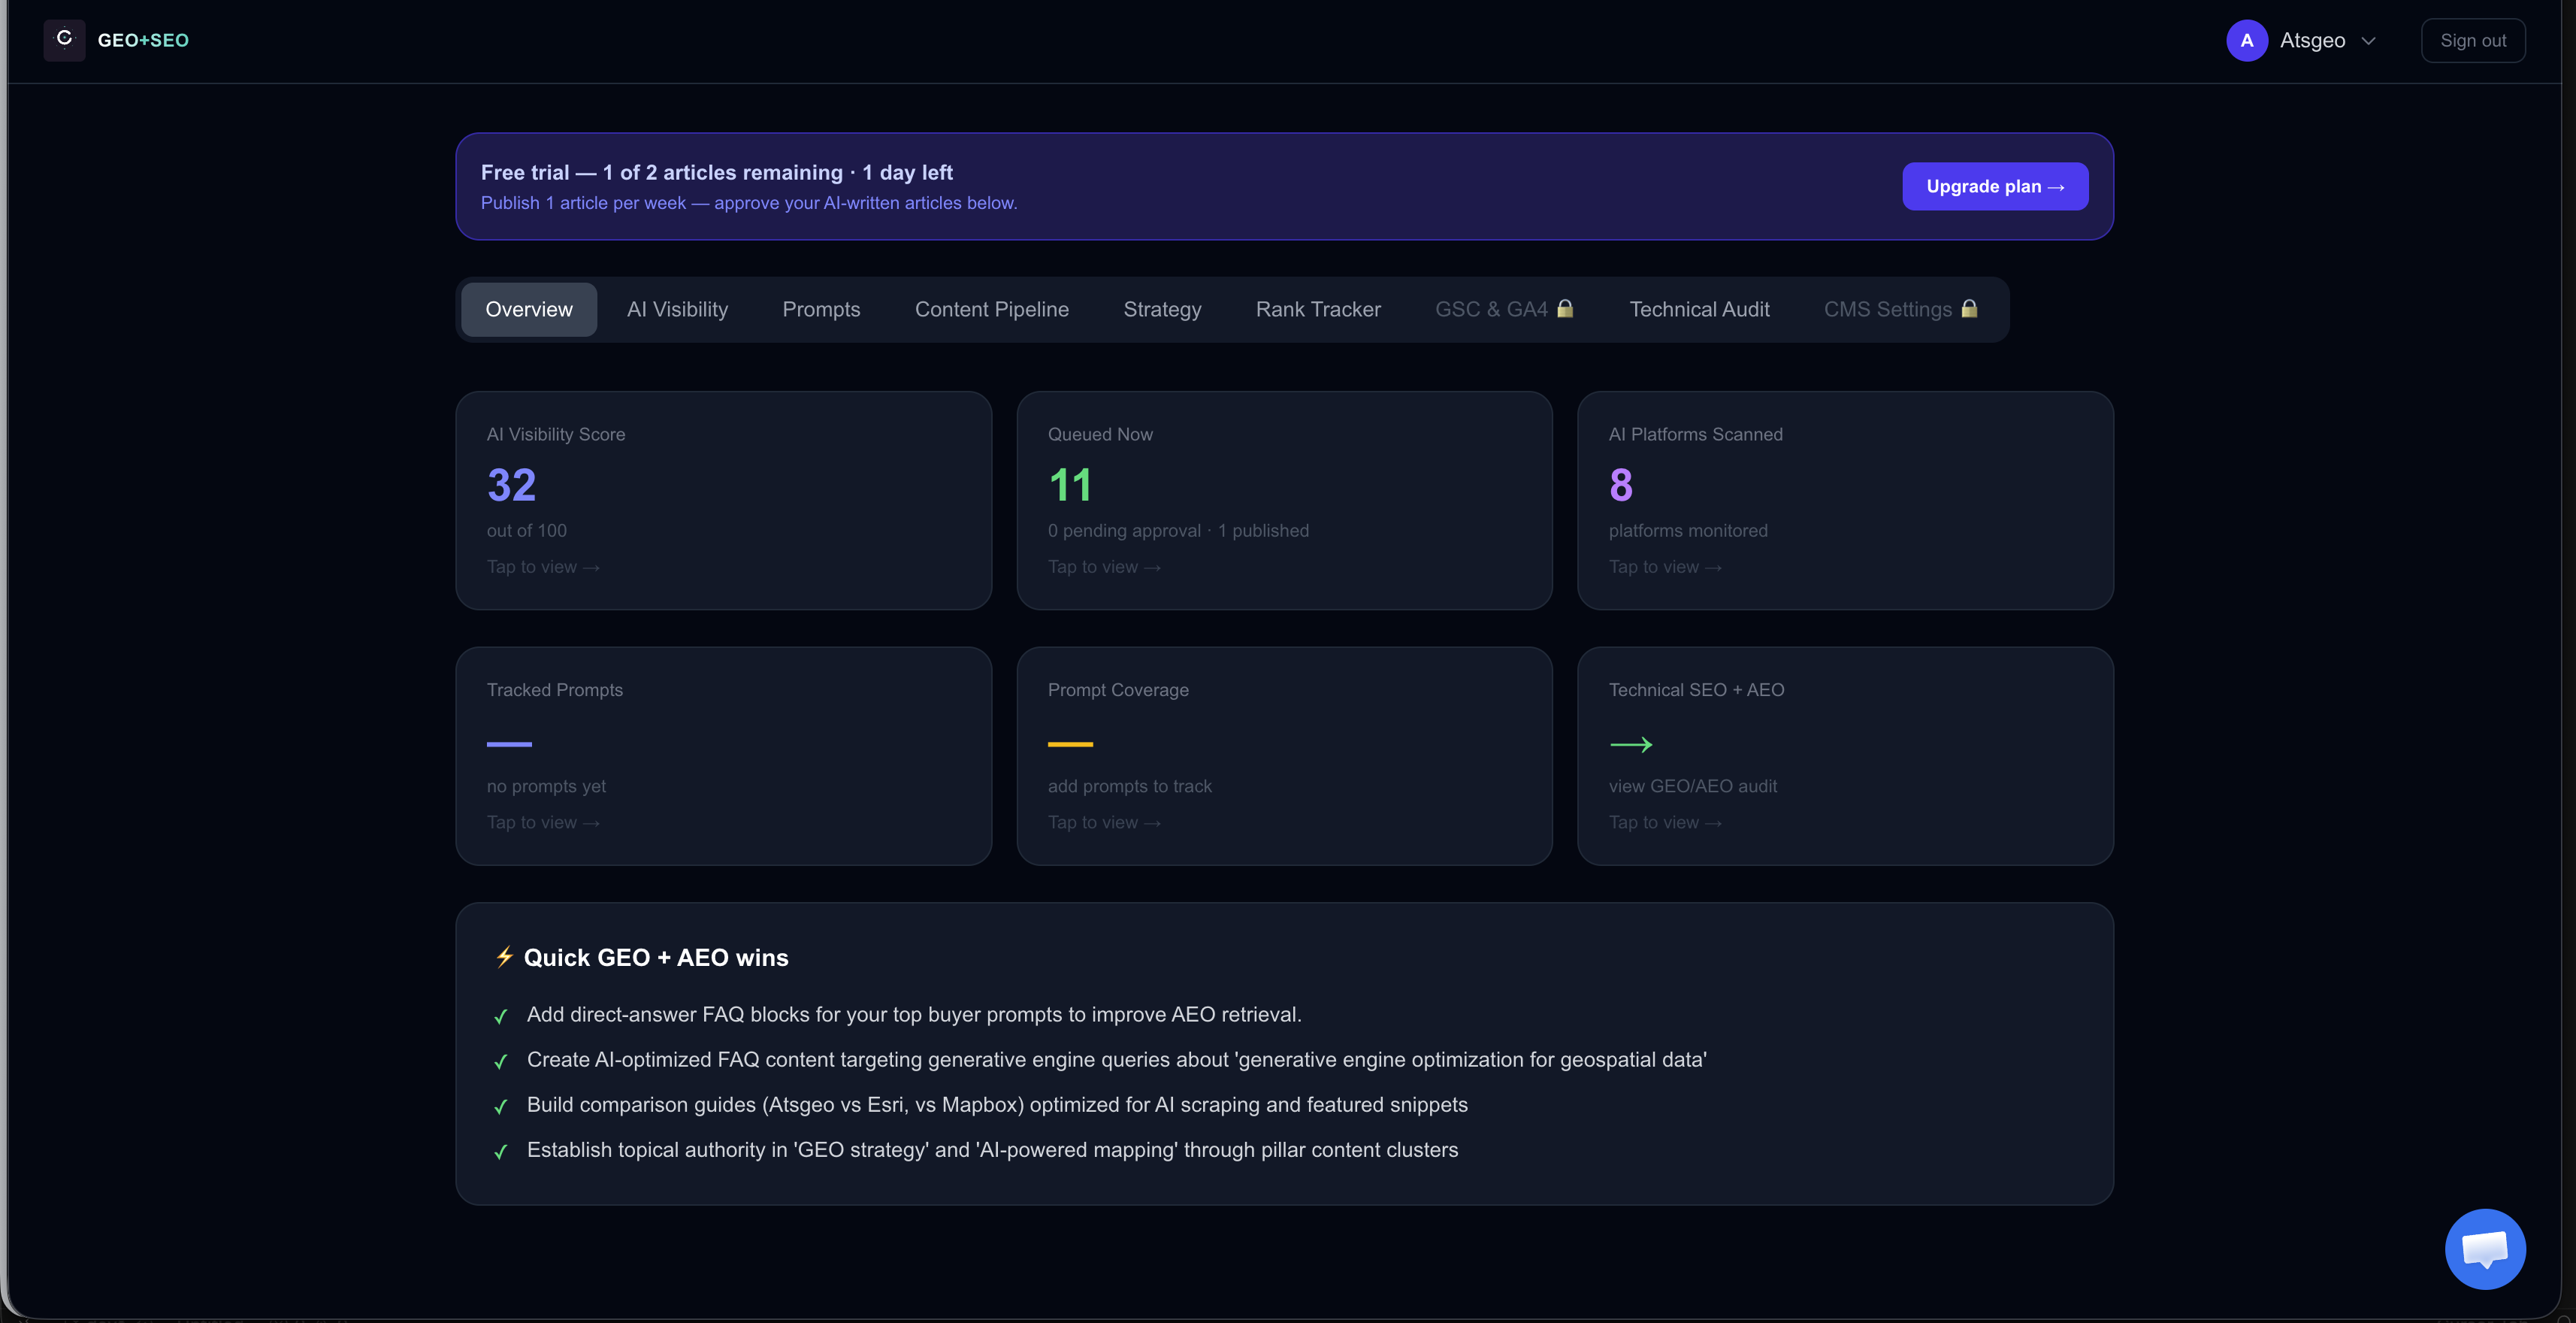Open the Strategy tab
Screen dimensions: 2576x1323
click(x=1162, y=309)
